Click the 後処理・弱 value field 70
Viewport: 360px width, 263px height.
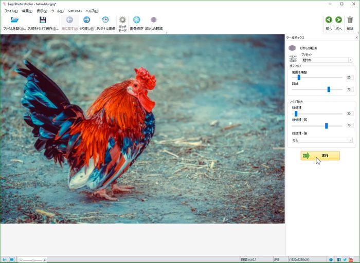350,125
